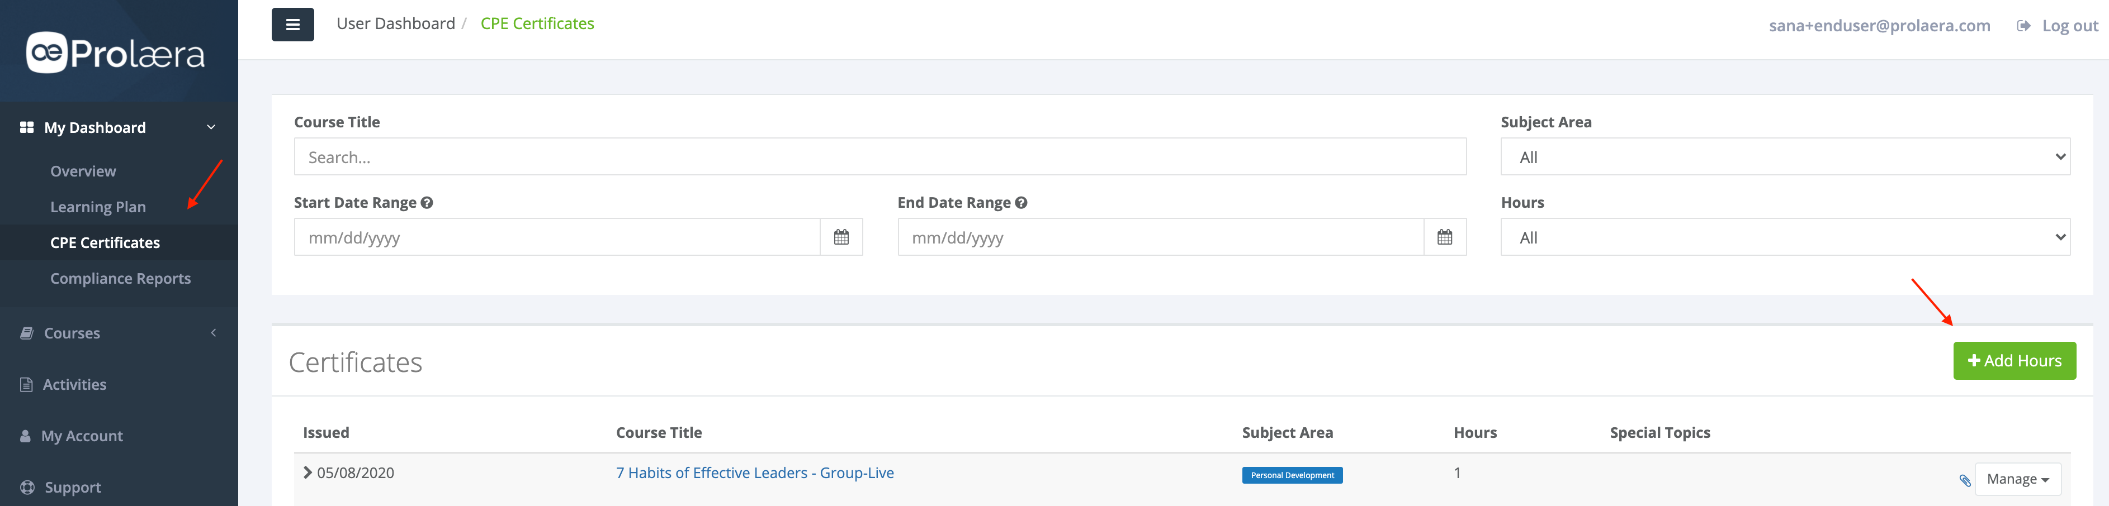This screenshot has width=2109, height=506.
Task: Open the Start Date Range calendar picker
Action: (x=841, y=237)
